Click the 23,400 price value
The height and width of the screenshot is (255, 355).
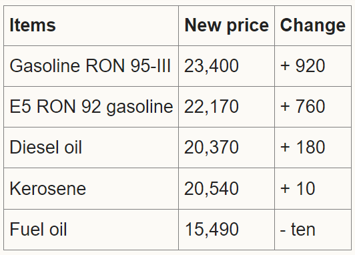(x=212, y=66)
